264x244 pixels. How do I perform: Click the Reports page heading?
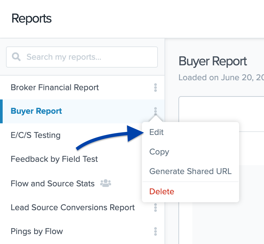point(32,19)
